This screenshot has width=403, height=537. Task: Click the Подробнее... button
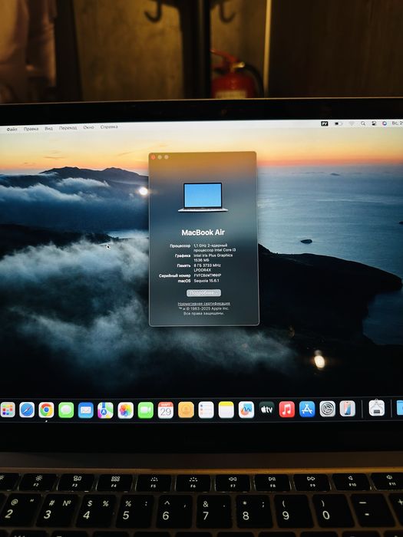(203, 293)
